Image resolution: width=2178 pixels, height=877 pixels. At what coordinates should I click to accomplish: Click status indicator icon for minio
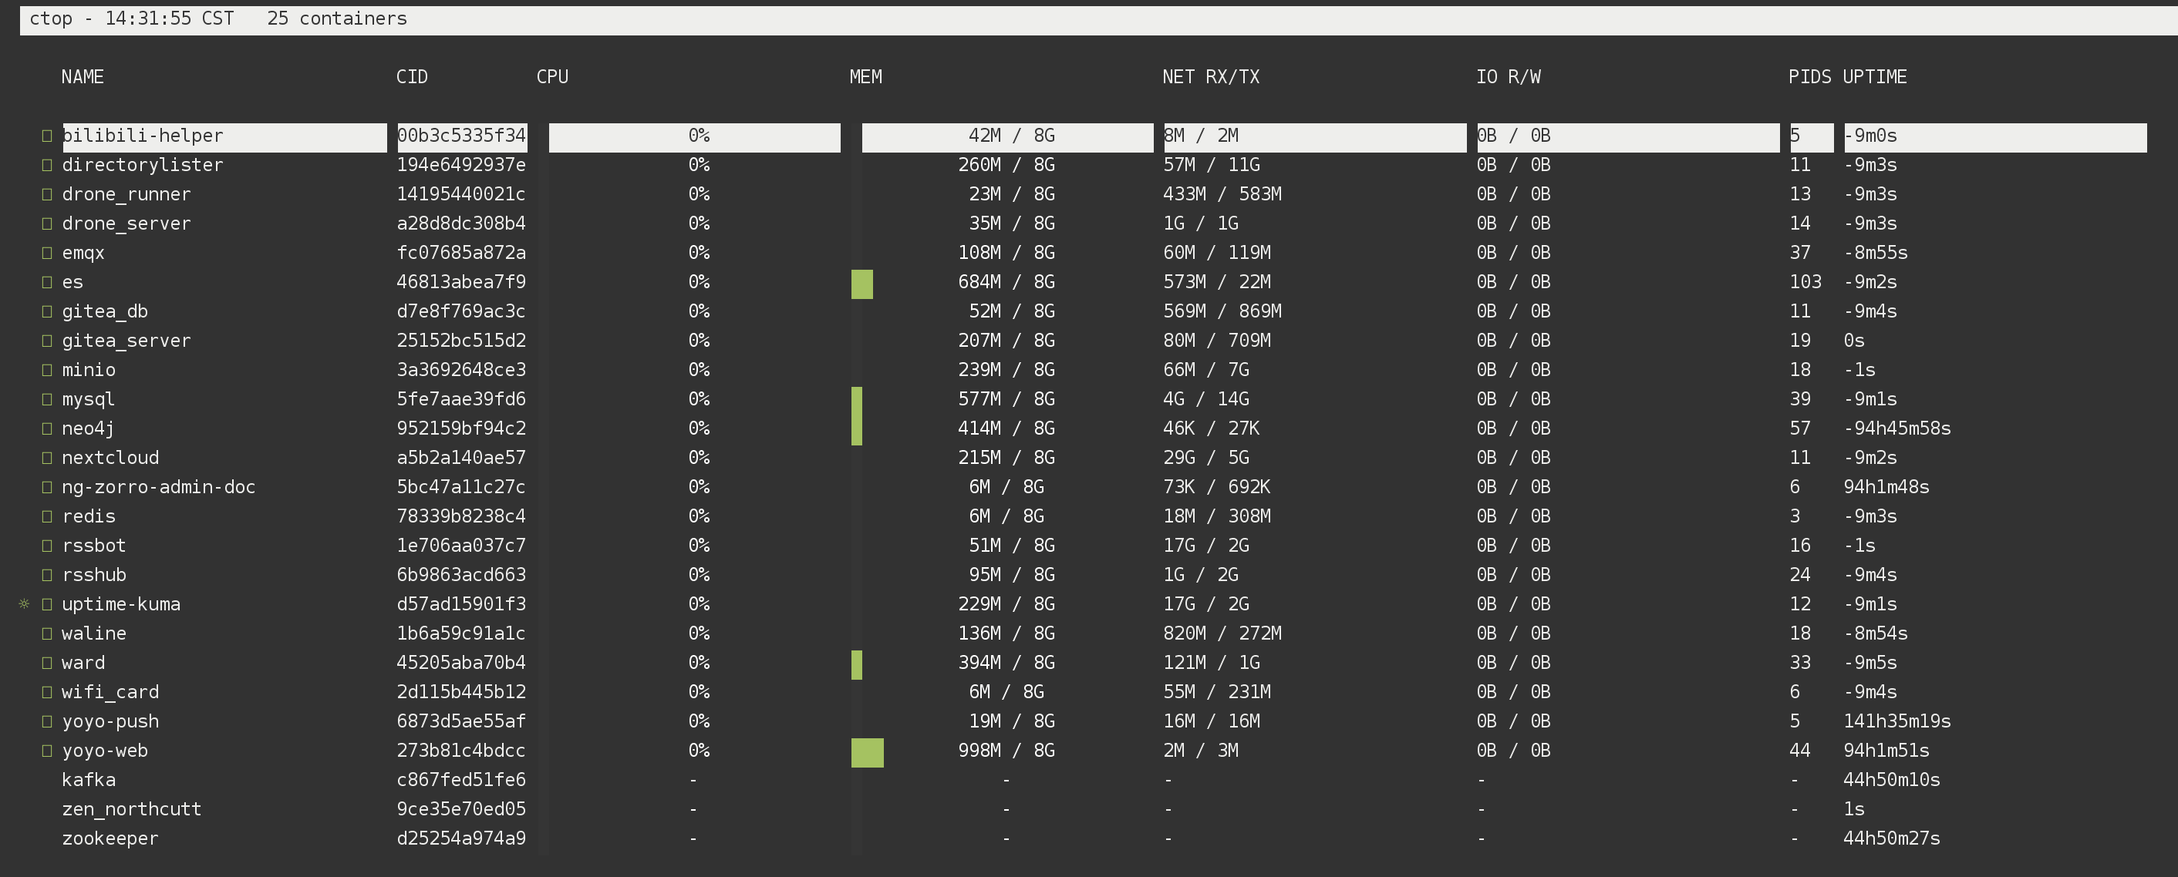tap(47, 370)
